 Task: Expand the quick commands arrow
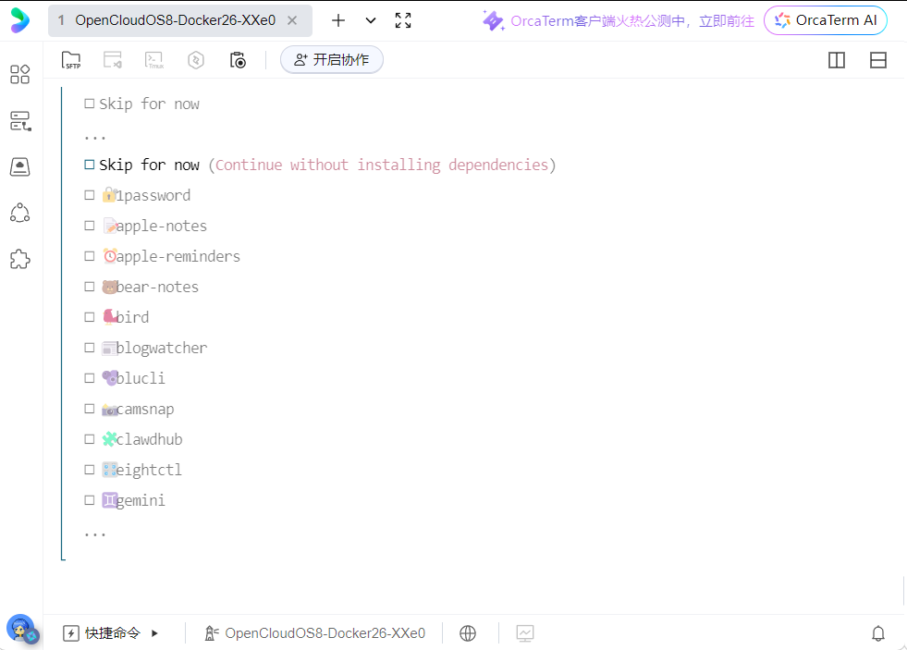154,633
